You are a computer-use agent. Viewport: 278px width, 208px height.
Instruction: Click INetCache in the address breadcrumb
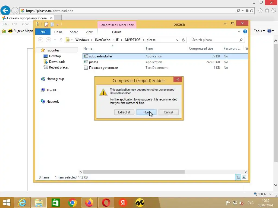102,40
